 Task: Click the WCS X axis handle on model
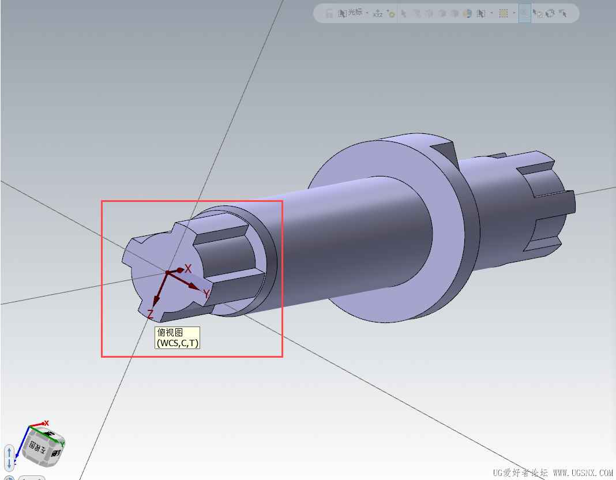[x=180, y=270]
